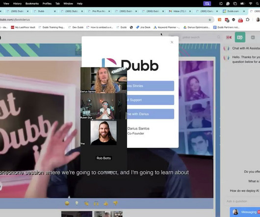The height and width of the screenshot is (217, 260).
Task: Click the light bulb reaction emoji
Action: pyautogui.click(x=77, y=203)
